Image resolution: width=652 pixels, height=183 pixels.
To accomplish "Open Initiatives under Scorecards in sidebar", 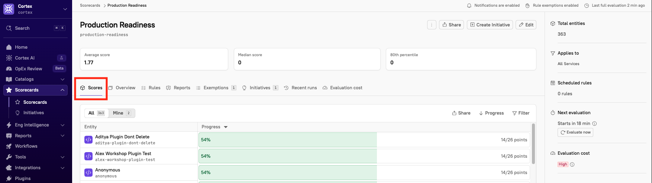I will [x=33, y=113].
